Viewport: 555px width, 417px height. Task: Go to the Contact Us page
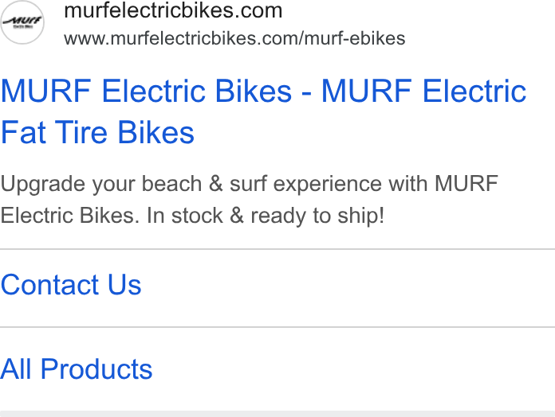pos(71,285)
